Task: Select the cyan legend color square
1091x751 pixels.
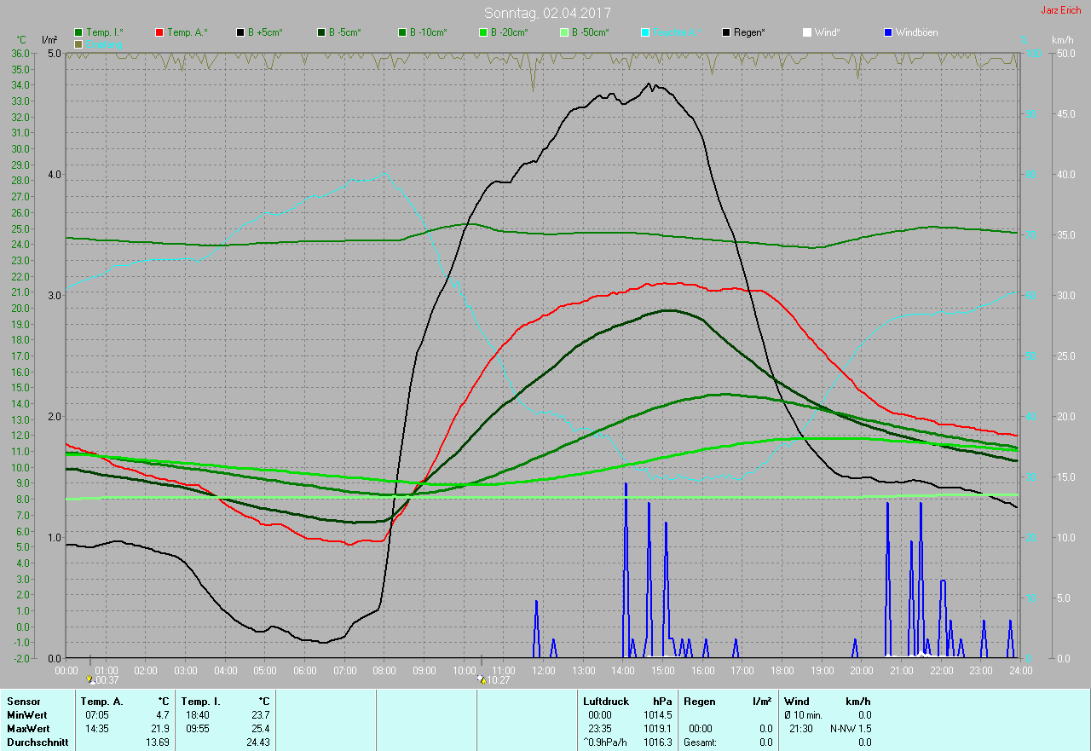Action: (645, 32)
